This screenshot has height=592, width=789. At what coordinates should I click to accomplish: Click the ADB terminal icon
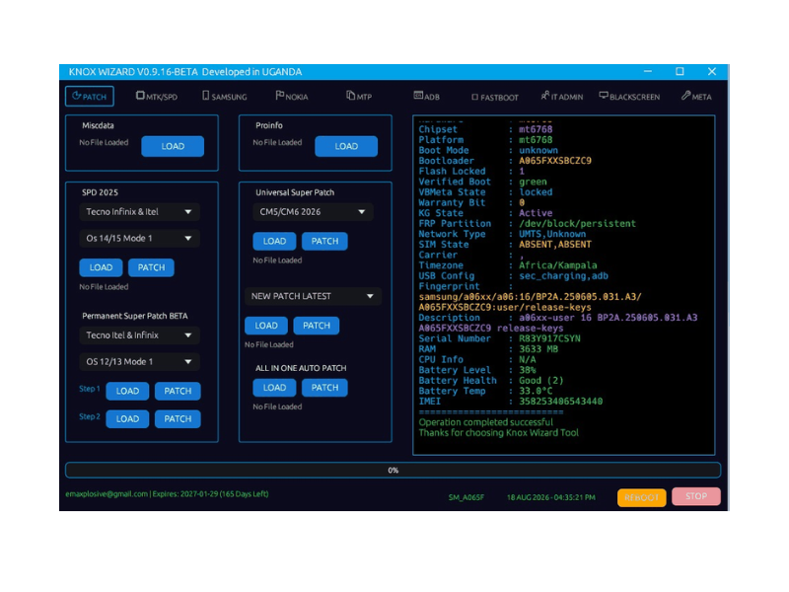coord(418,95)
